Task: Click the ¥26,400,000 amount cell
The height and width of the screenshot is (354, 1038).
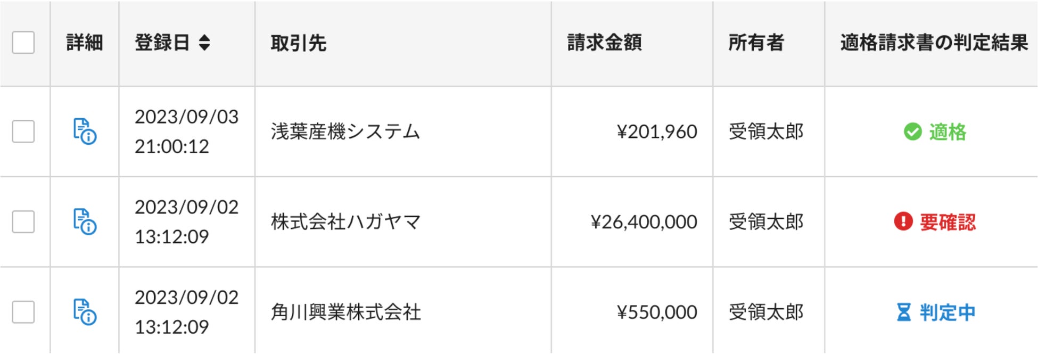Action: tap(644, 222)
